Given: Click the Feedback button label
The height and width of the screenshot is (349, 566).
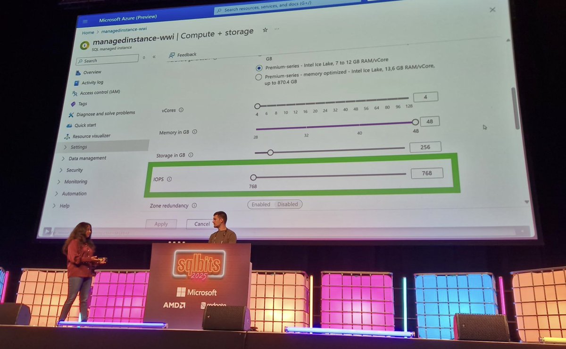Looking at the screenshot, I should click(187, 55).
